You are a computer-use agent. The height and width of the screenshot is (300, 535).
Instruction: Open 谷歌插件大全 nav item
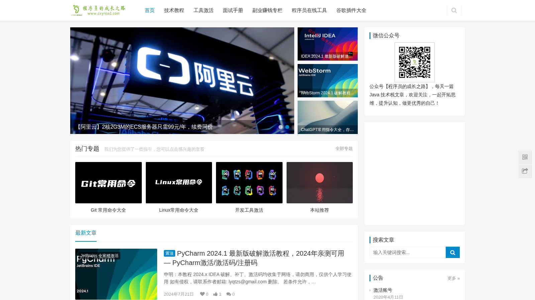tap(351, 10)
